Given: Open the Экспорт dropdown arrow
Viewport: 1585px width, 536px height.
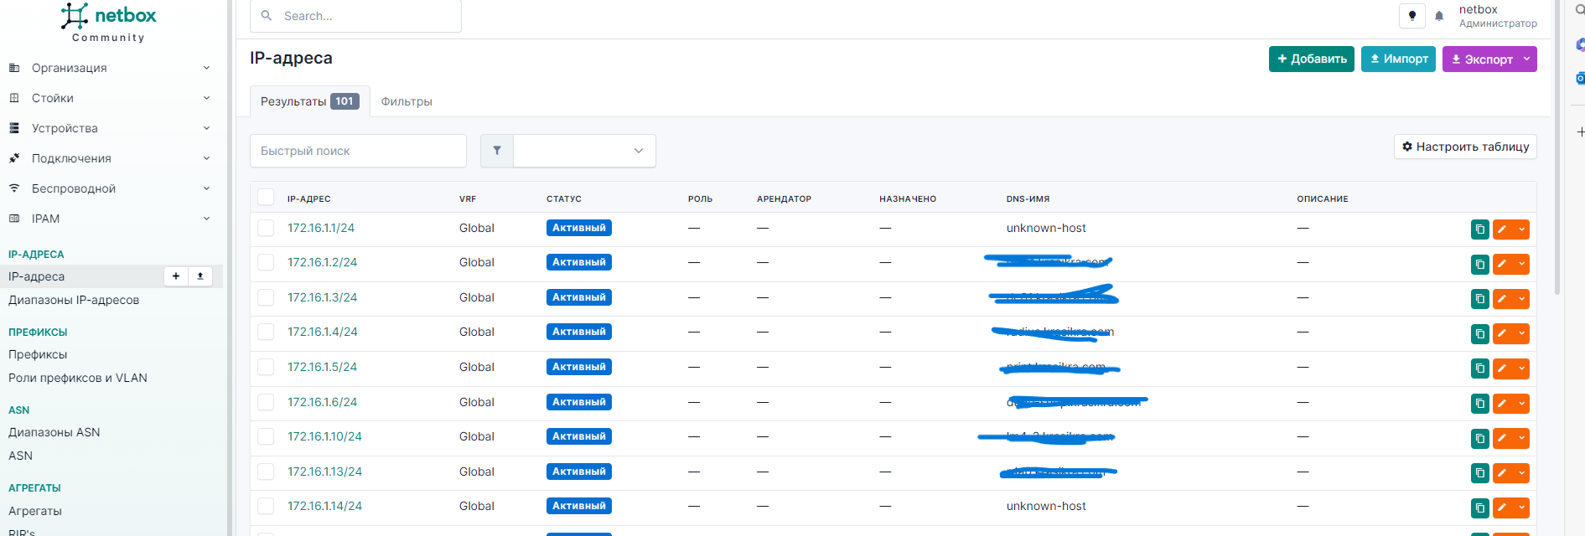Looking at the screenshot, I should [1526, 59].
